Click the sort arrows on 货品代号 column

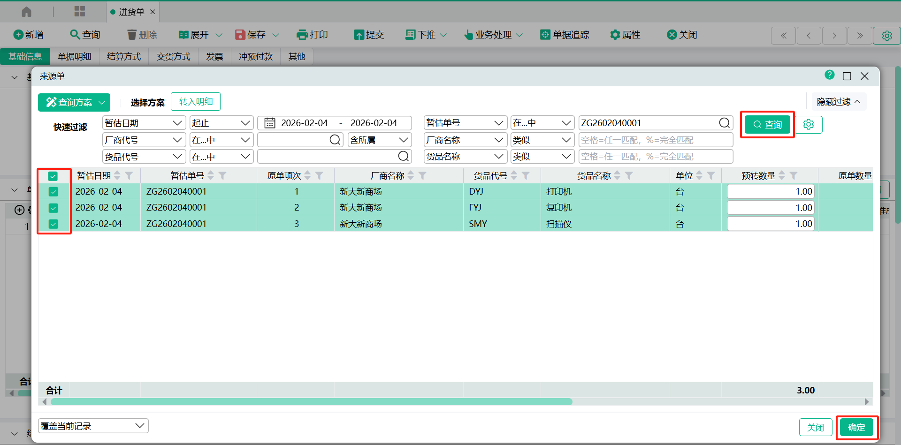[514, 175]
